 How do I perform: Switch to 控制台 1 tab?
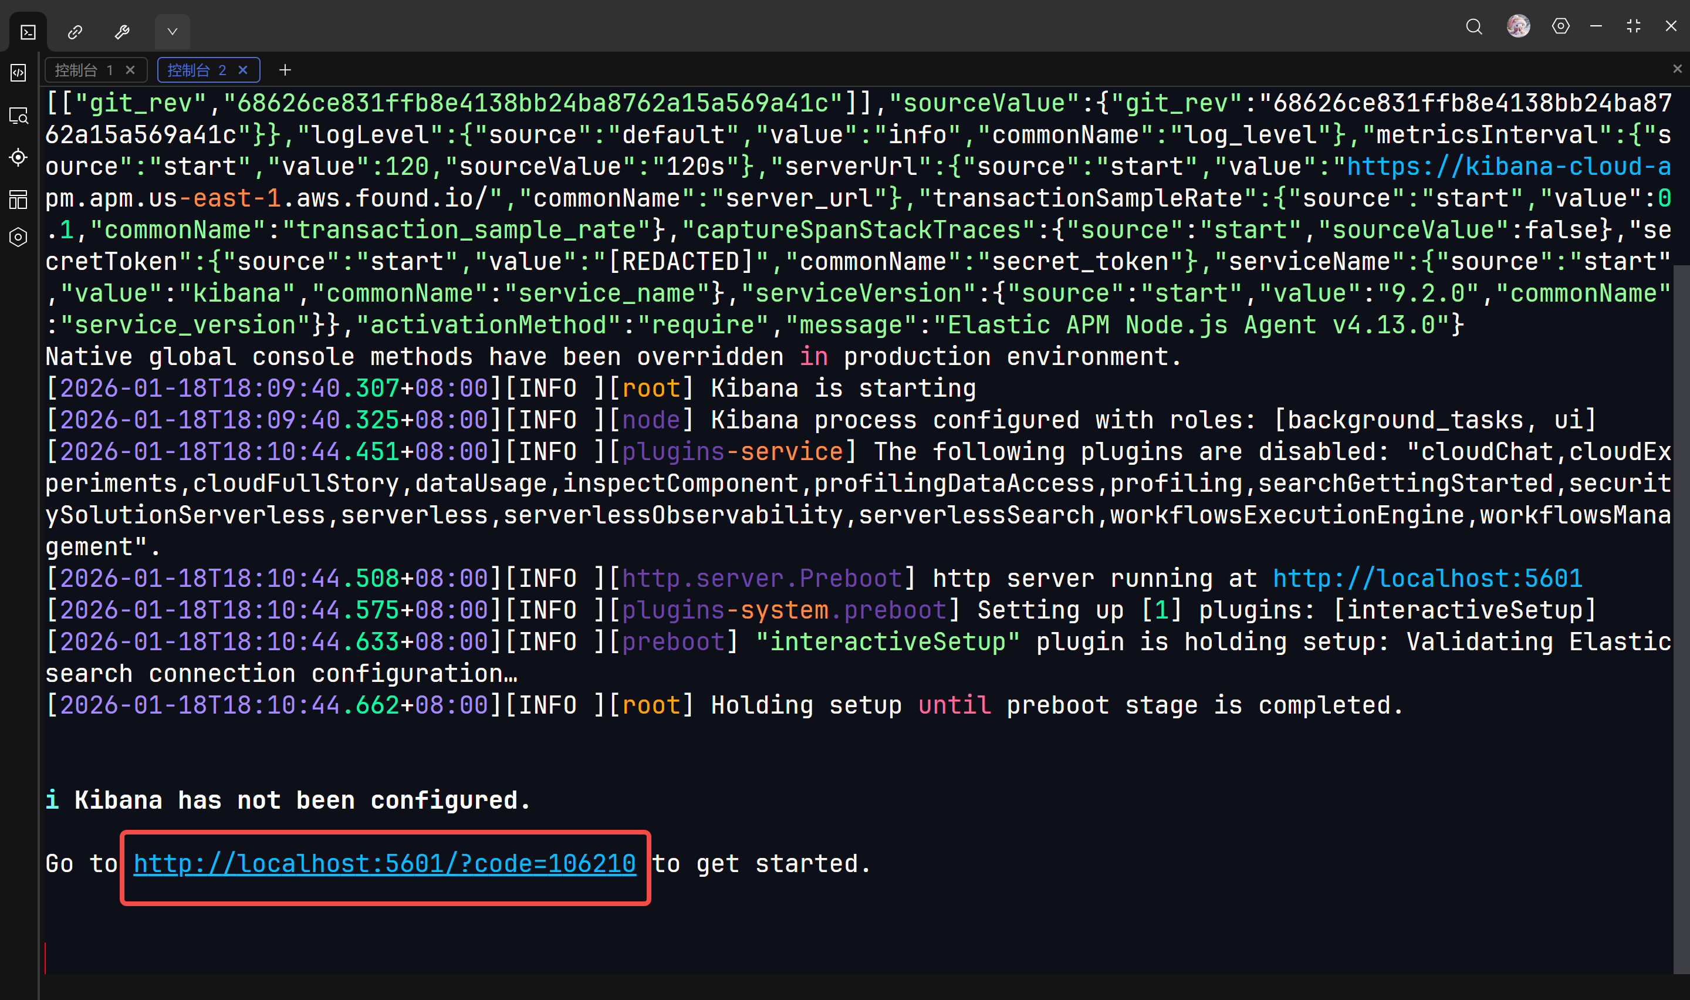click(83, 70)
